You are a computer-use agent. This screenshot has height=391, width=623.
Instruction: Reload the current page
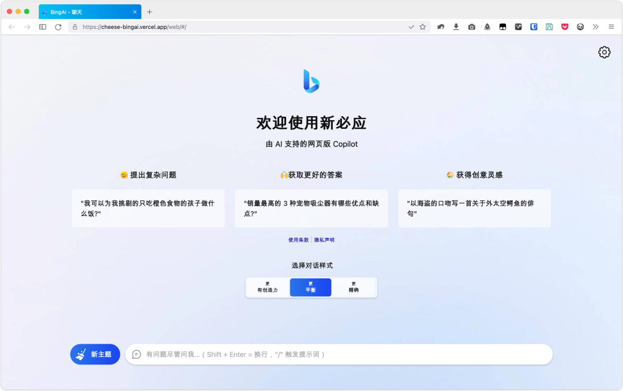pos(58,27)
